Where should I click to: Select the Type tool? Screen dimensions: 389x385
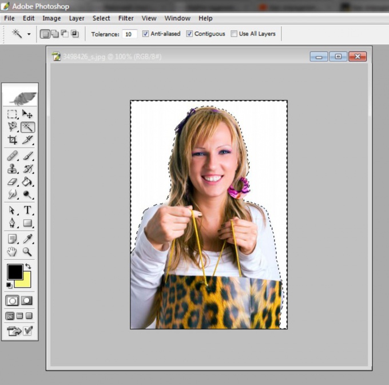coord(27,210)
